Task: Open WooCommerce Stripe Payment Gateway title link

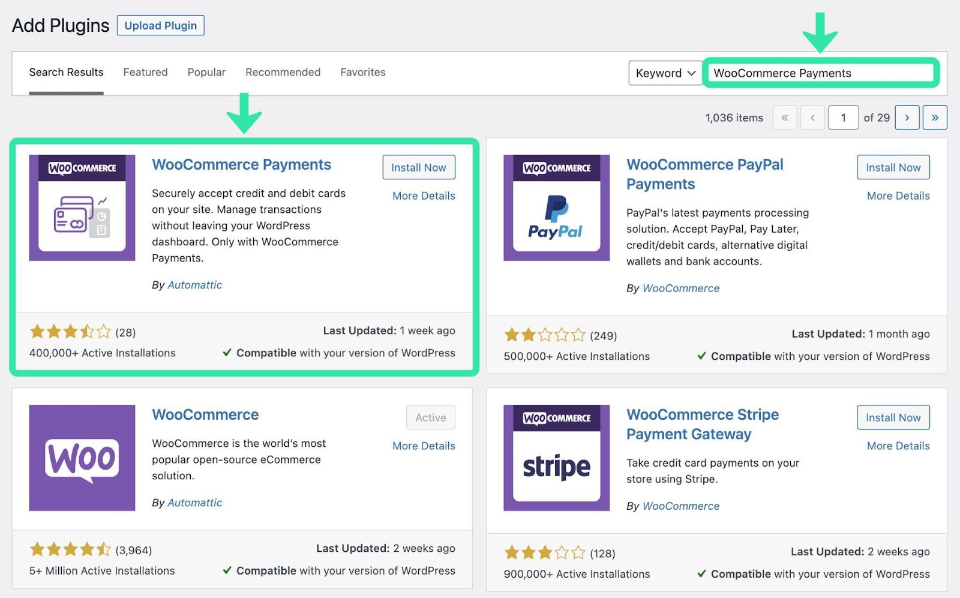Action: point(703,424)
